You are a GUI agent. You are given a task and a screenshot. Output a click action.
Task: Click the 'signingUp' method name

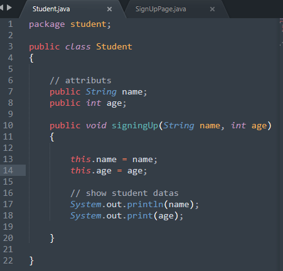pos(135,126)
